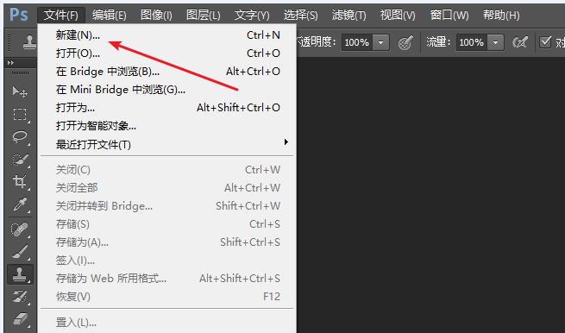Select the Move tool

(20, 91)
